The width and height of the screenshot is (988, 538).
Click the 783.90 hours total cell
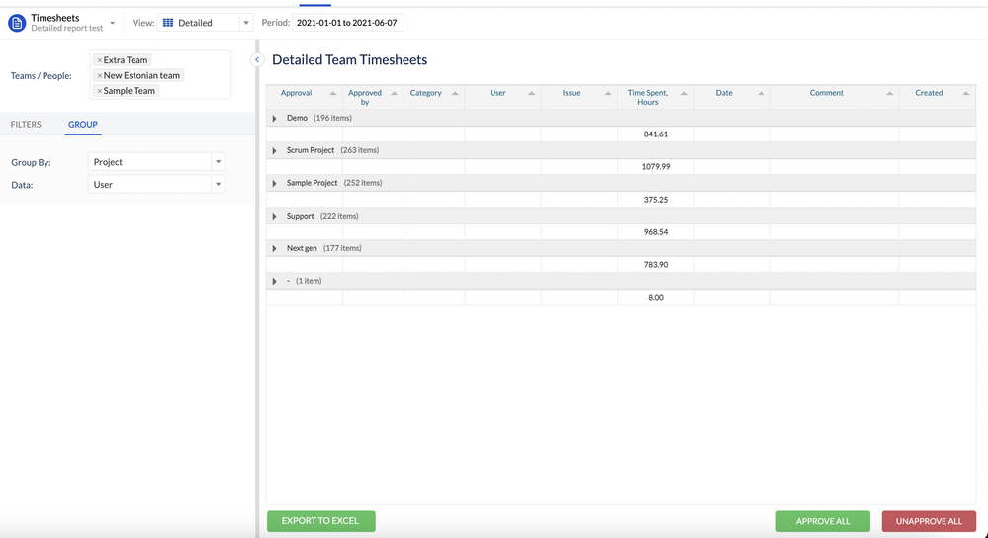[x=656, y=265]
